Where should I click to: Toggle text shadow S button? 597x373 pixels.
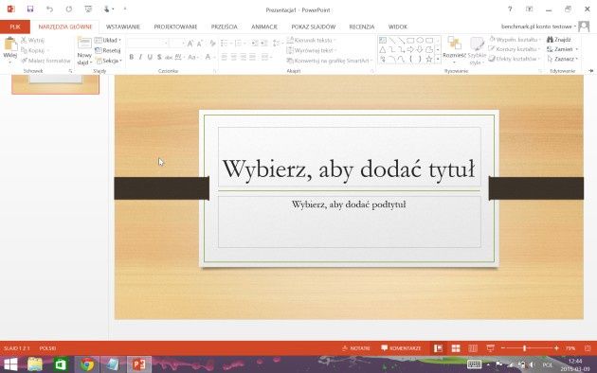tap(159, 57)
